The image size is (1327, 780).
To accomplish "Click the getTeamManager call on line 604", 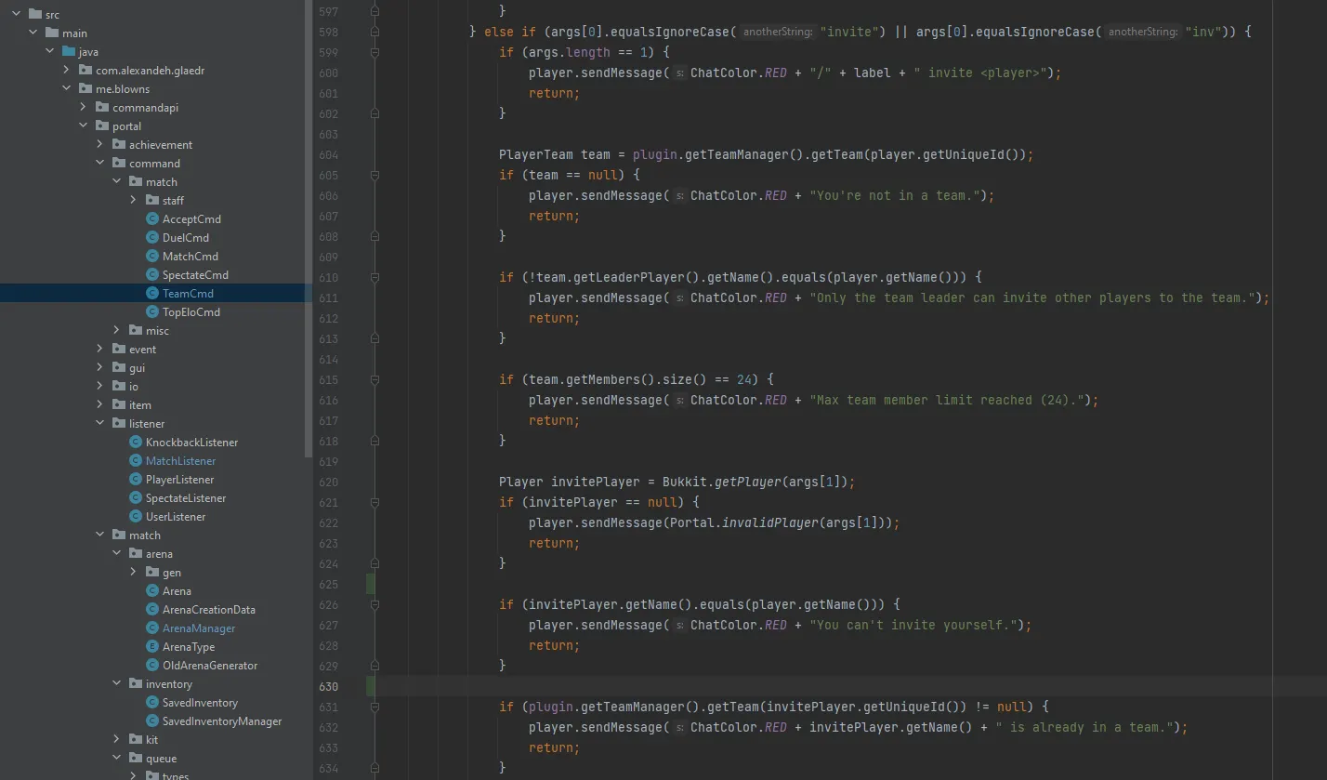I will coord(735,154).
